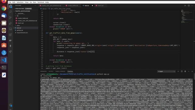Collapse the TRAFFIC_NOTIFICATIONS folder section
This screenshot has height=110, width=195.
pos(23,11)
